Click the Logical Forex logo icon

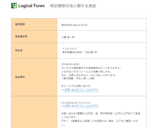pos(14,5)
